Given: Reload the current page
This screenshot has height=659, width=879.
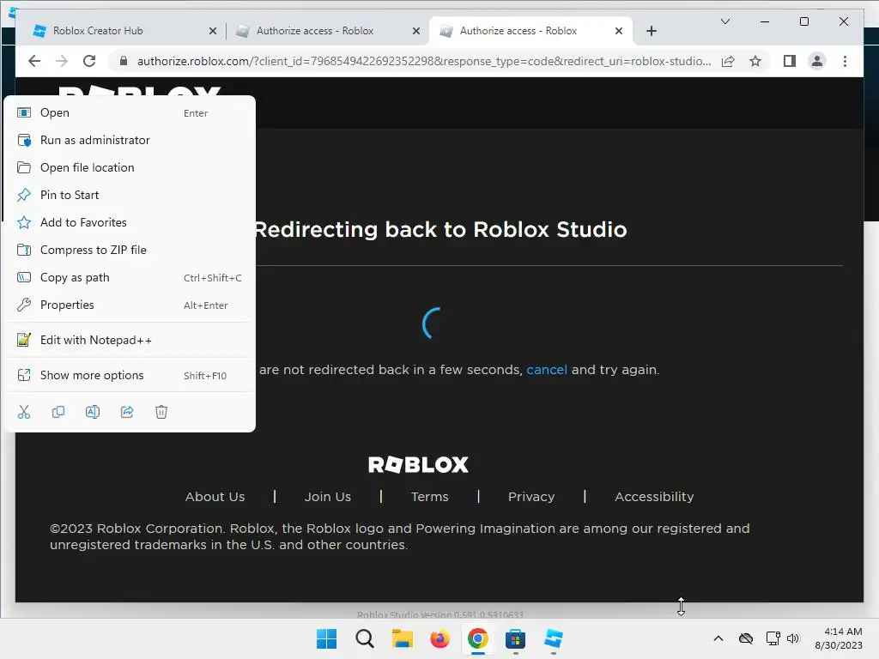Looking at the screenshot, I should point(89,61).
